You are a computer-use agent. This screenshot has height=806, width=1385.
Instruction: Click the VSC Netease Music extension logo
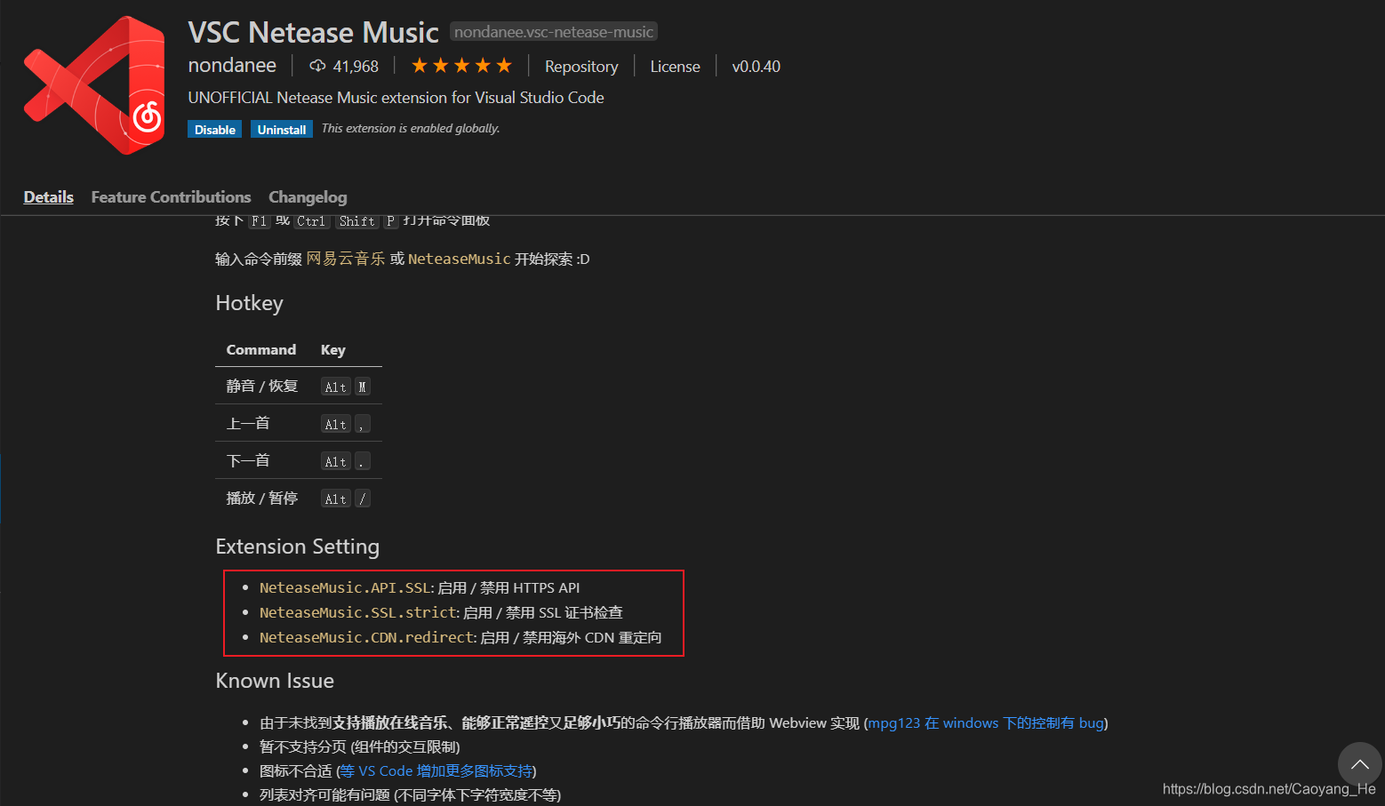[x=94, y=85]
